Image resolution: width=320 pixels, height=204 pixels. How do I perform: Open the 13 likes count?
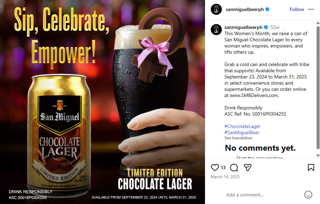(x=223, y=168)
